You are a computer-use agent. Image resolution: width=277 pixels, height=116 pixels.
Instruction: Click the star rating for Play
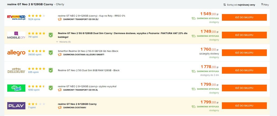click(37, 104)
